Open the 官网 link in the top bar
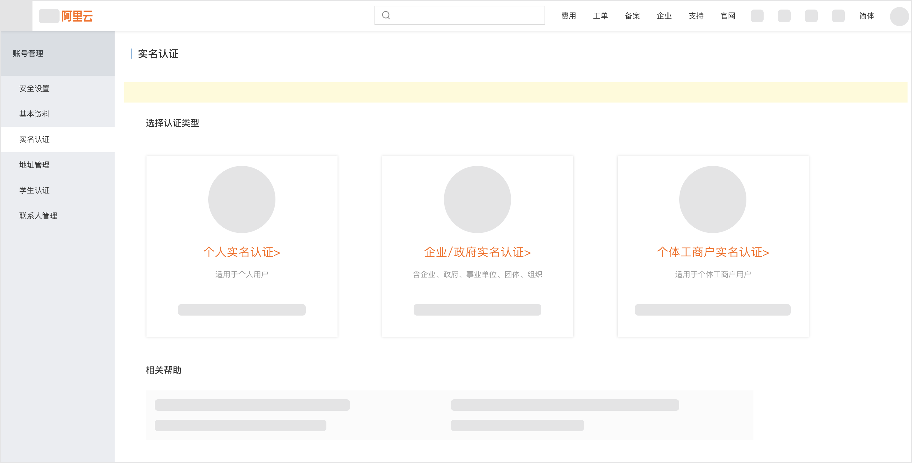 click(728, 16)
